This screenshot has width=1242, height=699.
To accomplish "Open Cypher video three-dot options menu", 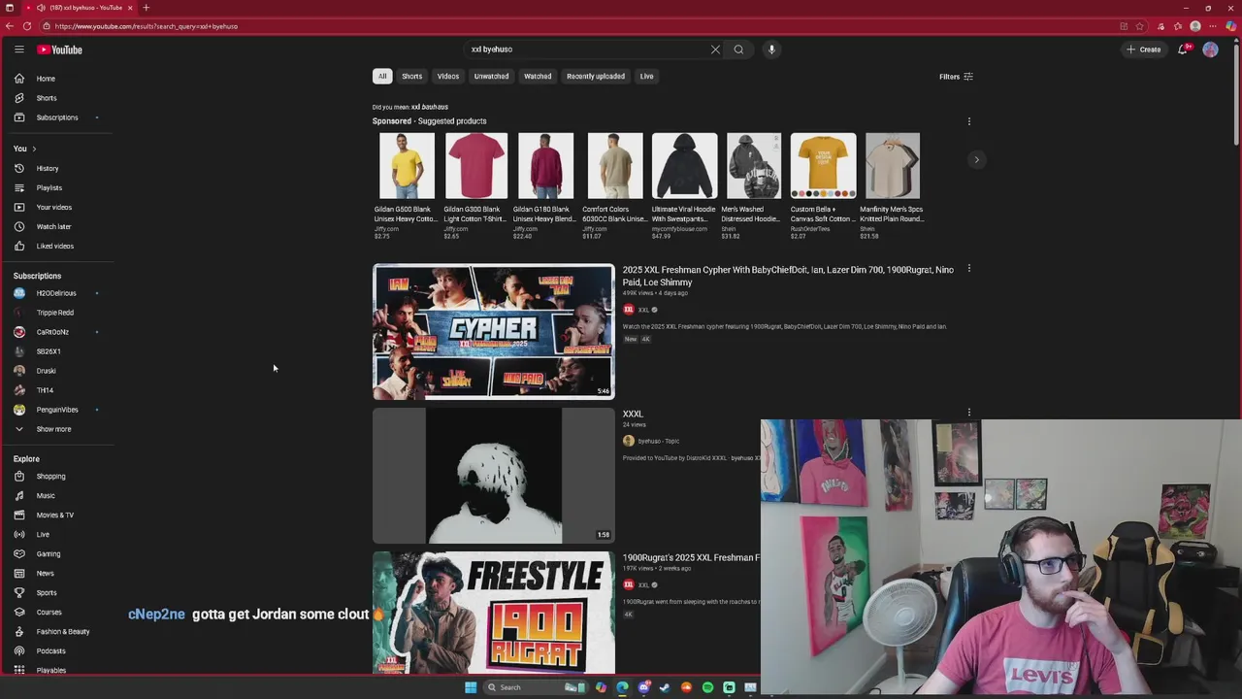I will point(968,269).
